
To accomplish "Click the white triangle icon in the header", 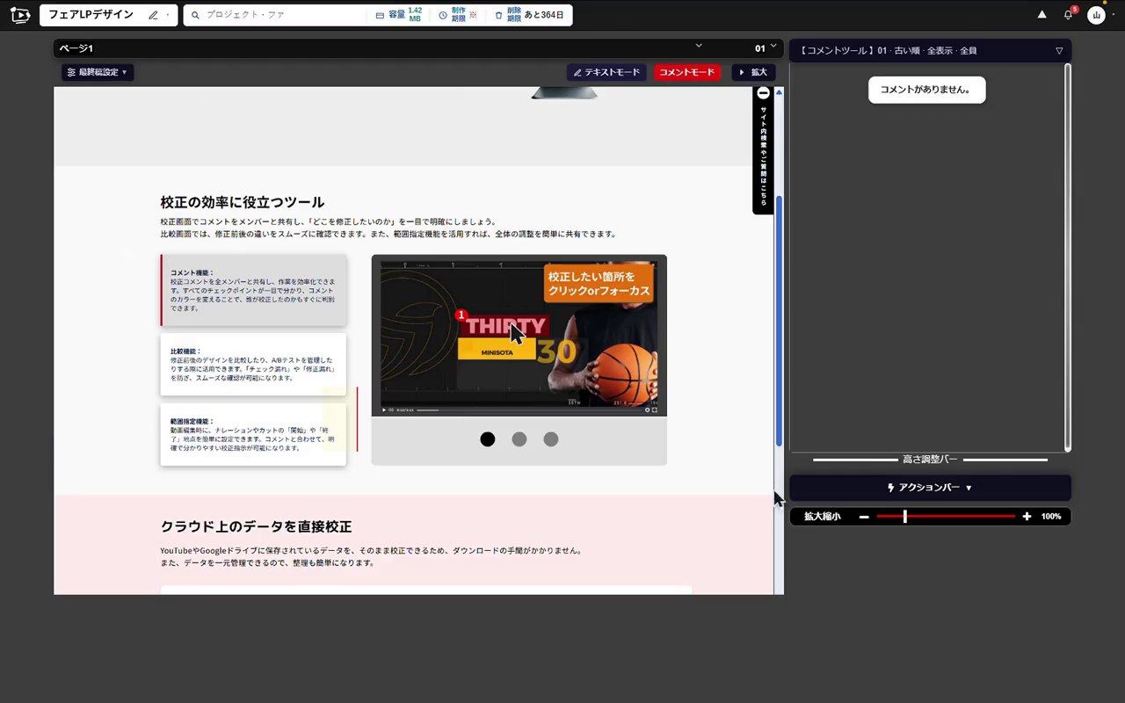I will 1042,14.
